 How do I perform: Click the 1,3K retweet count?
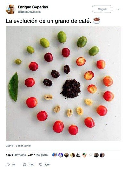(x=31, y=164)
